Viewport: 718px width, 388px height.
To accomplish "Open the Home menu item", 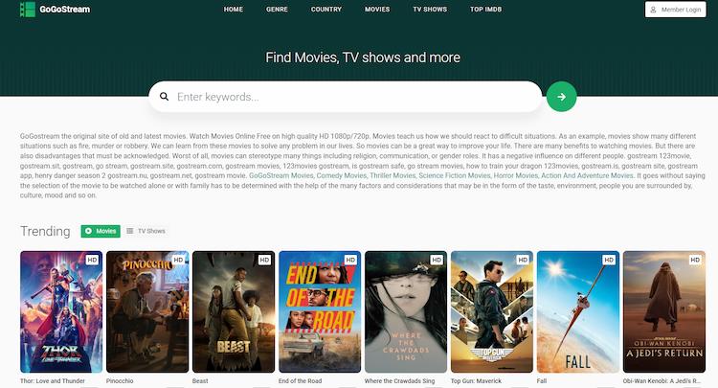I will pyautogui.click(x=233, y=10).
